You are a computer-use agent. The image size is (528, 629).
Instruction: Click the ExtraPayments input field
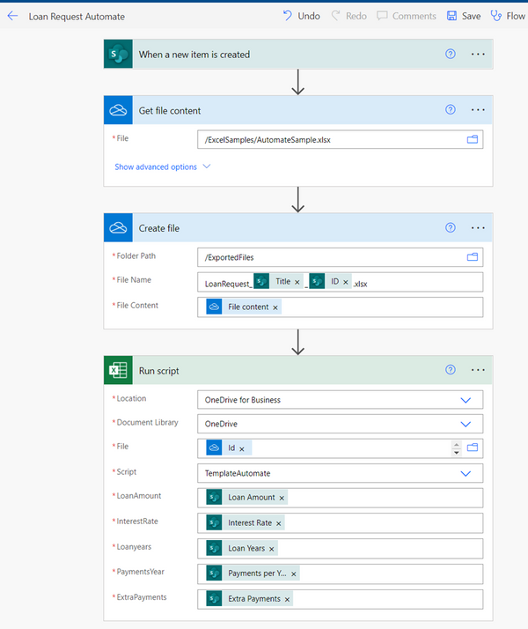click(x=340, y=599)
